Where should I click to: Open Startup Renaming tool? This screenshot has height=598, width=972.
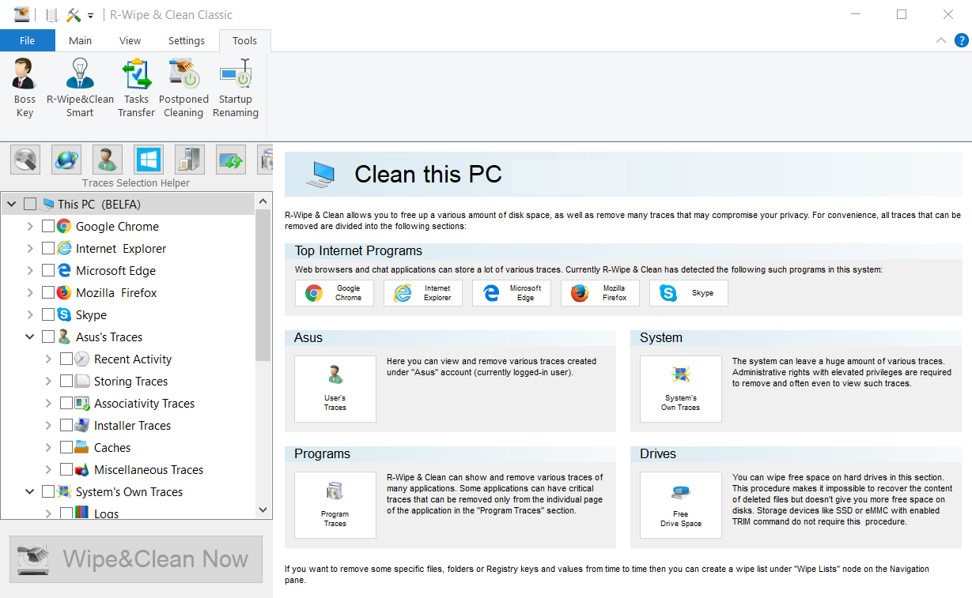[236, 88]
